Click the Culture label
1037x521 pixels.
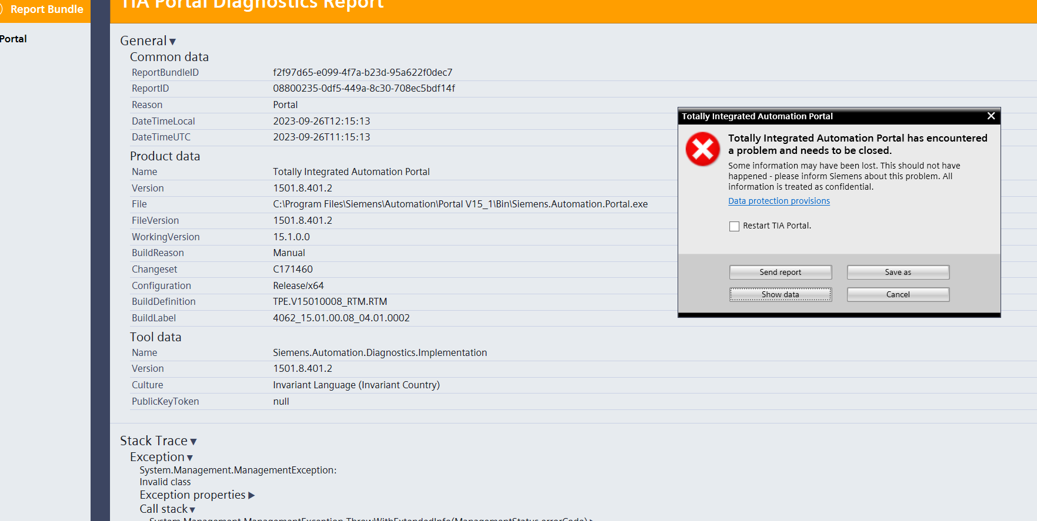point(147,385)
